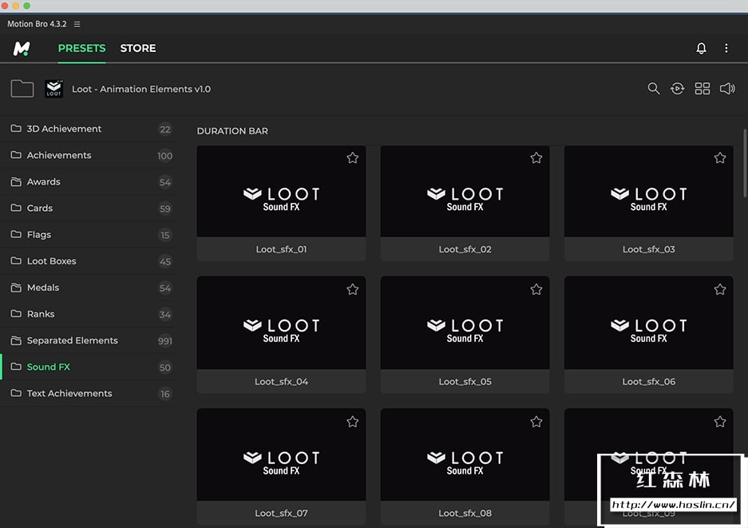Viewport: 748px width, 528px height.
Task: Favorite the Loot_sfx_02 preset star
Action: tap(536, 157)
